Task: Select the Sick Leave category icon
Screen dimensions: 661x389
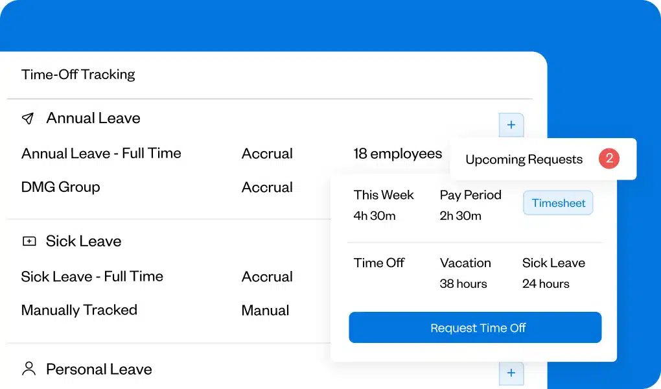Action: (29, 241)
